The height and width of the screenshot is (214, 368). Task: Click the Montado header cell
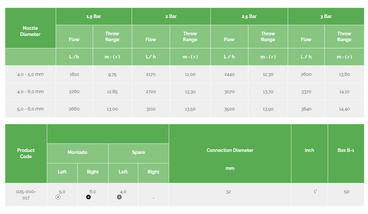[x=77, y=152]
